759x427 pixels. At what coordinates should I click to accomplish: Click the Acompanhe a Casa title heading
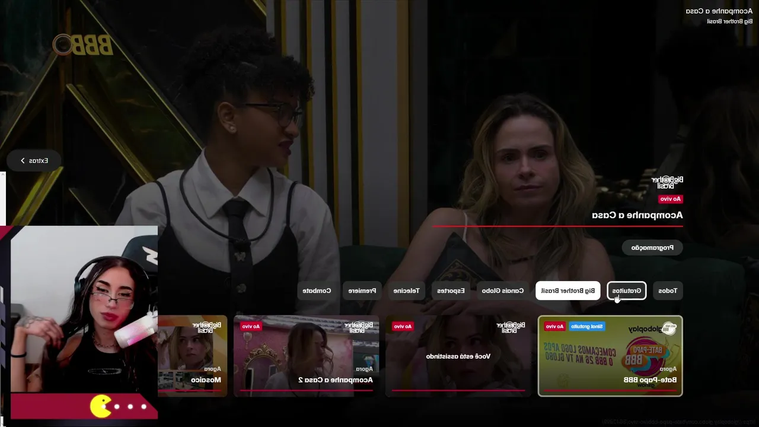[x=637, y=215]
